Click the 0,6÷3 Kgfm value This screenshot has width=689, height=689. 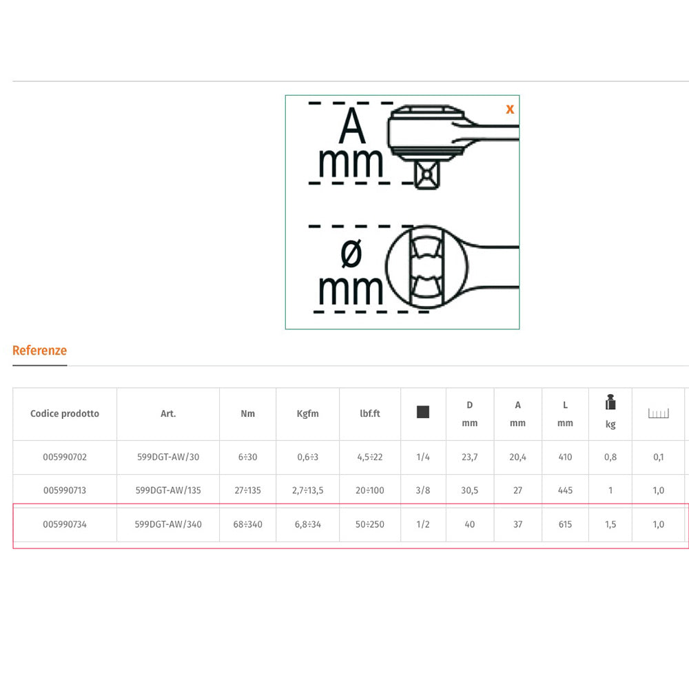pos(307,457)
